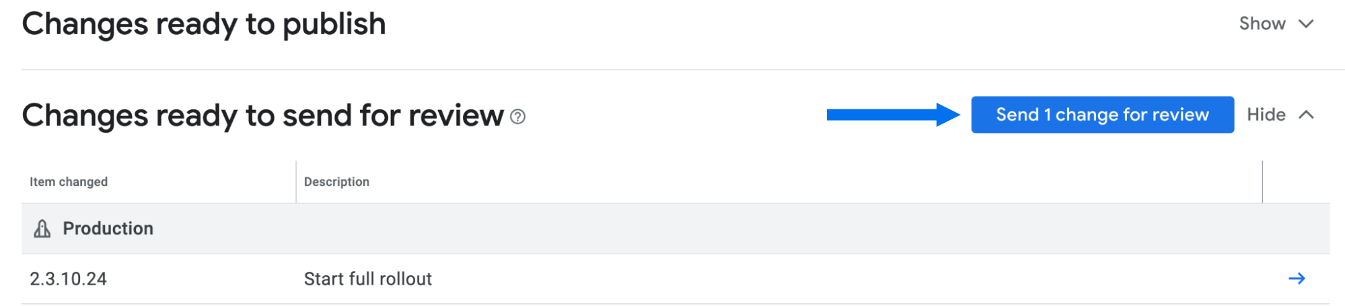Click the Item changed column header
The image size is (1345, 306).
point(69,182)
